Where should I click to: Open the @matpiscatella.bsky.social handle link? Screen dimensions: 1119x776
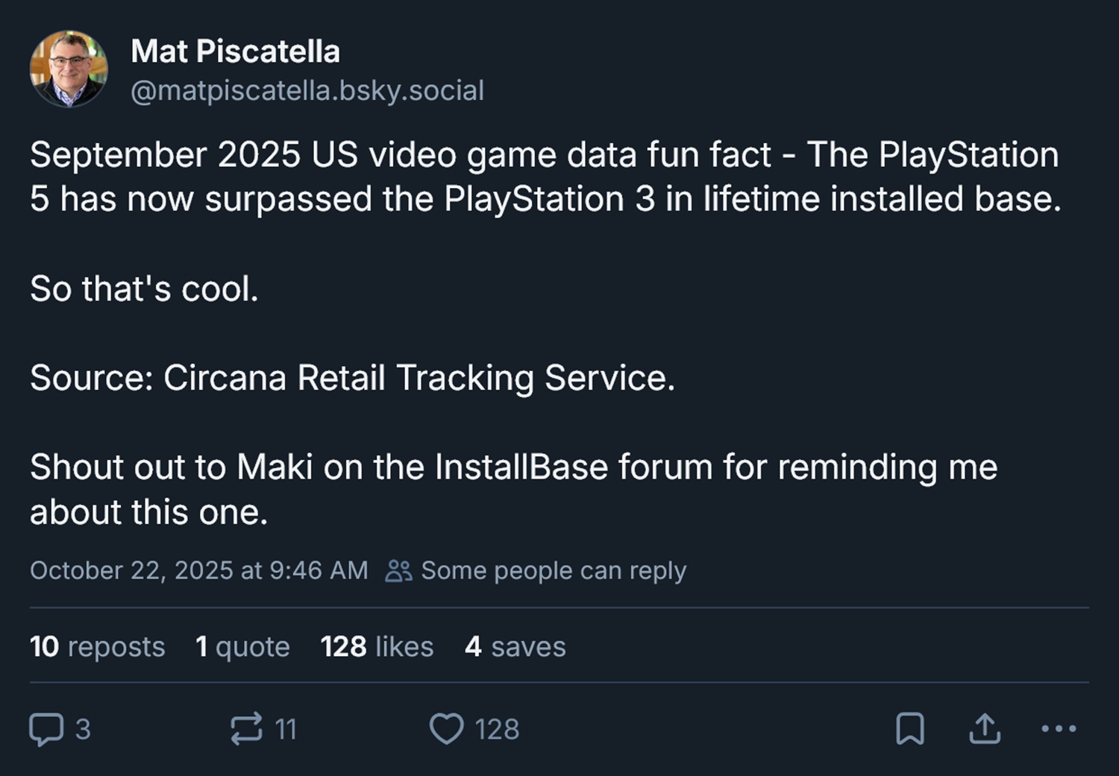click(x=307, y=90)
